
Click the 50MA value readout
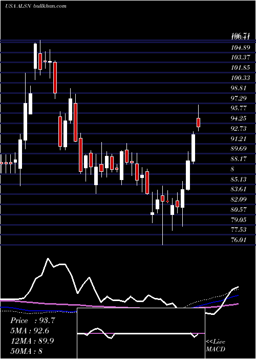click(x=26, y=351)
